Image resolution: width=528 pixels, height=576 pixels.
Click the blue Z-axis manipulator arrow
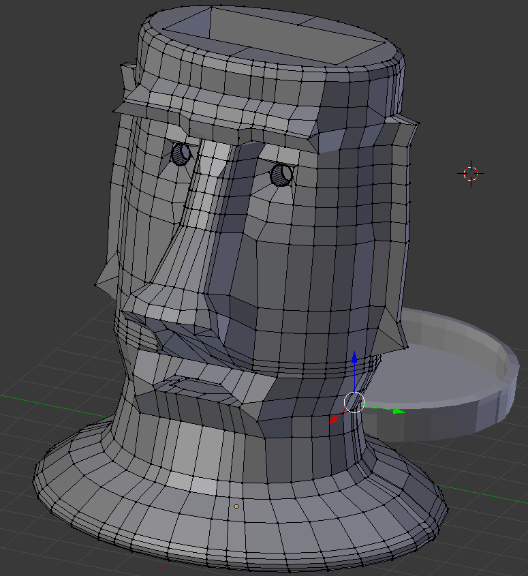(x=354, y=357)
